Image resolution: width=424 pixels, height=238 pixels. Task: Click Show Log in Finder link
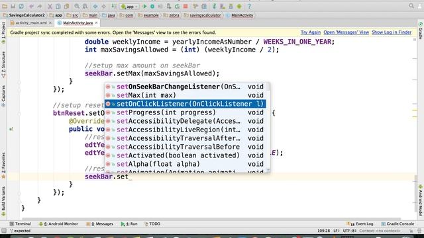coord(392,32)
